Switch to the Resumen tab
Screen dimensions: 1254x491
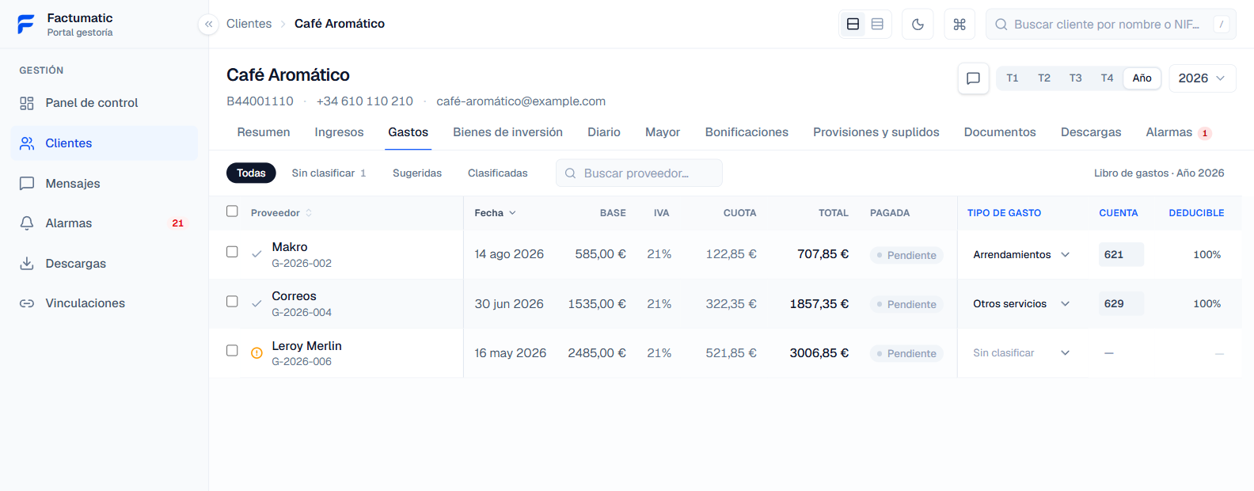point(264,132)
